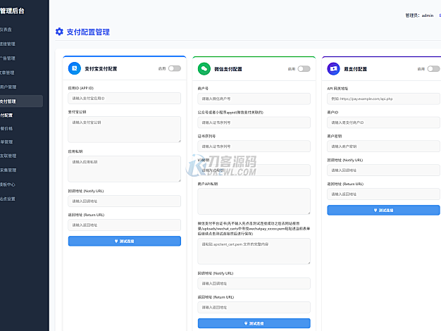
Task: Click the 管理后台 sidebar title
Action: click(12, 11)
